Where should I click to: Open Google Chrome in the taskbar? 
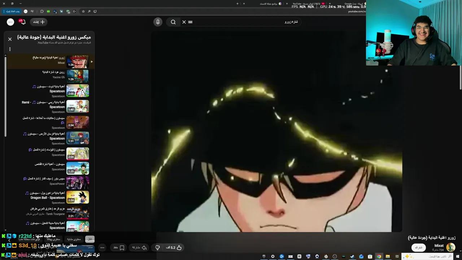coord(379,256)
